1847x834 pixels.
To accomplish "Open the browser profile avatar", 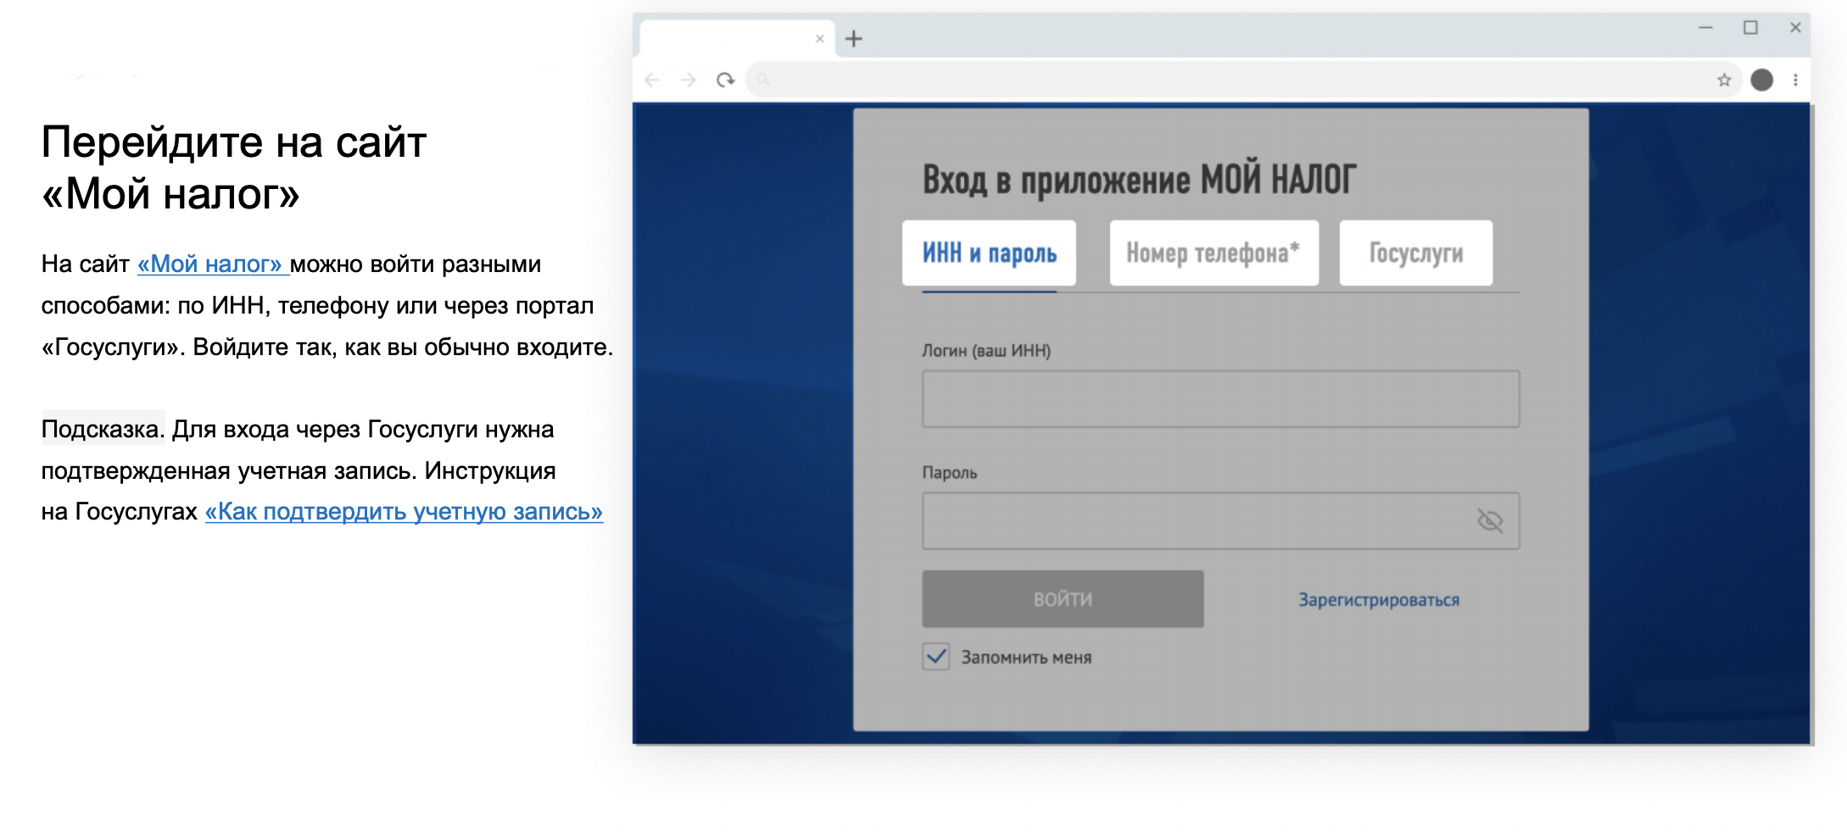I will (x=1762, y=80).
